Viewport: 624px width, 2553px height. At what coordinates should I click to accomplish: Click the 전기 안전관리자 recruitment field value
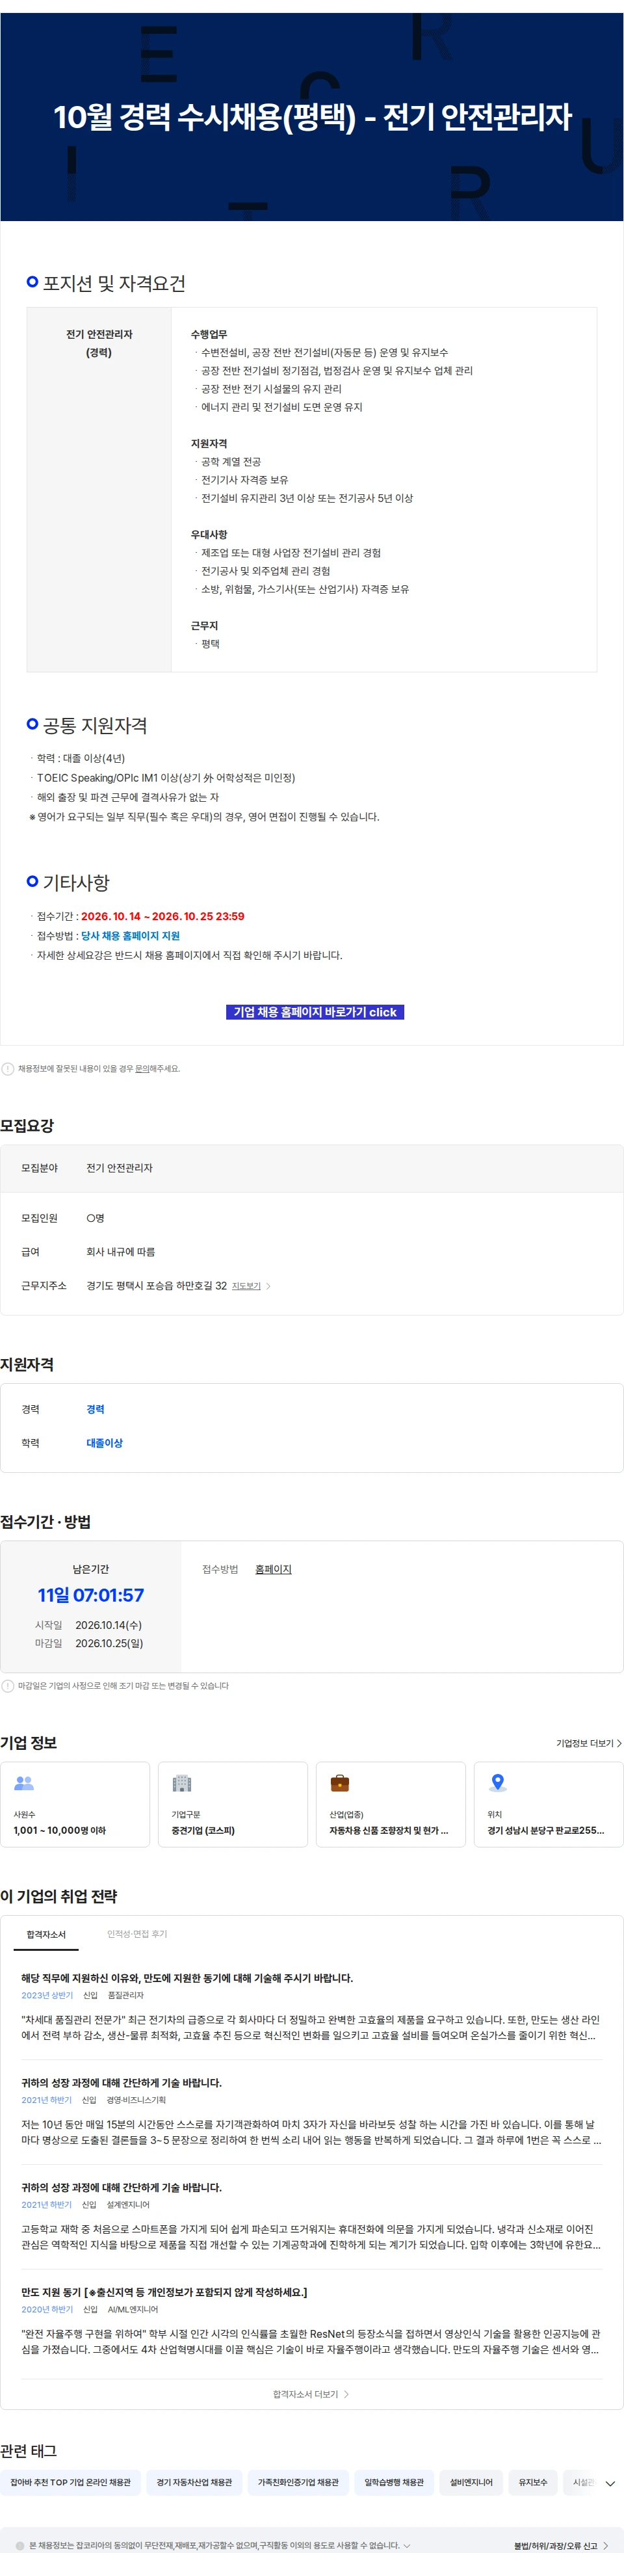[x=119, y=1167]
